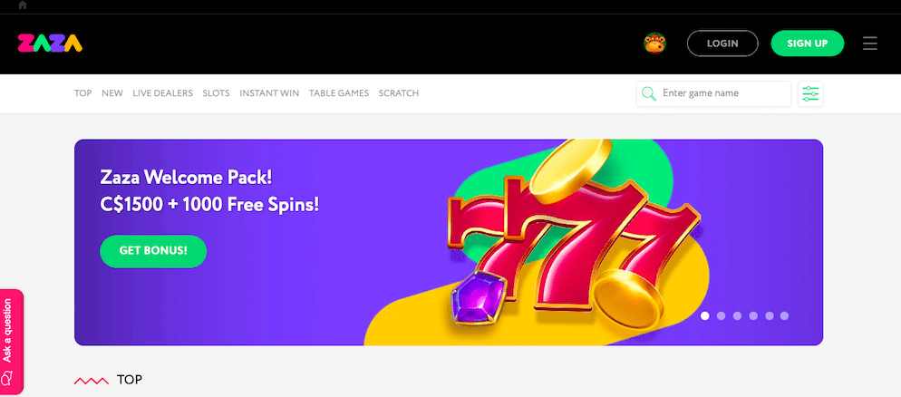This screenshot has height=397, width=901.
Task: Click the green SIGN UP button
Action: 808,44
